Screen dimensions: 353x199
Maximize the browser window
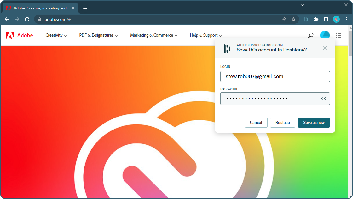(331, 5)
